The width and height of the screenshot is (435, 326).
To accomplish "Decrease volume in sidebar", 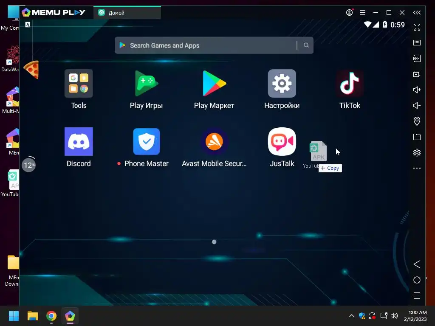I will (x=417, y=105).
